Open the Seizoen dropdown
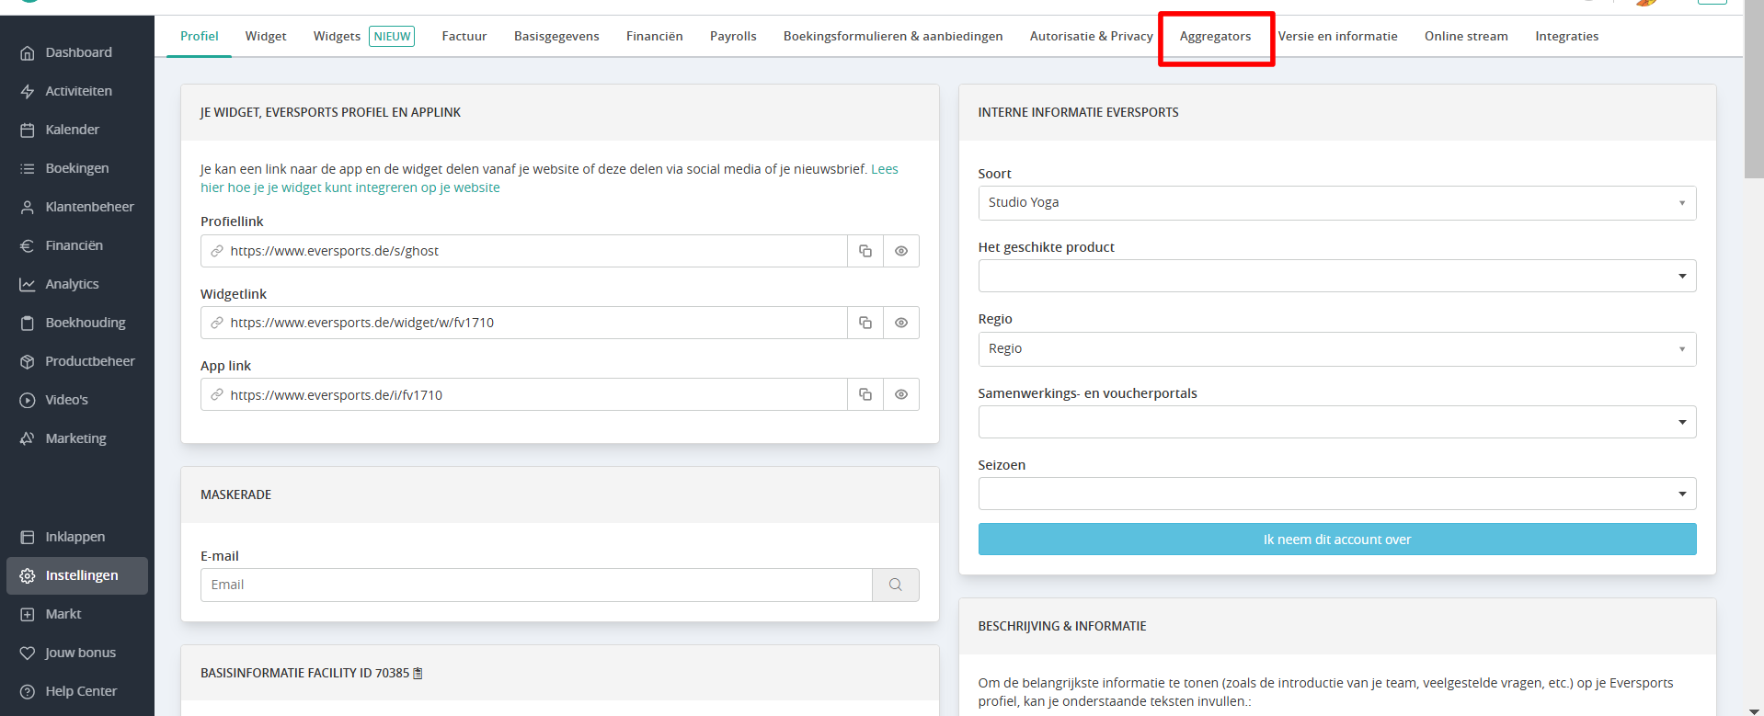The image size is (1764, 716). click(1337, 494)
